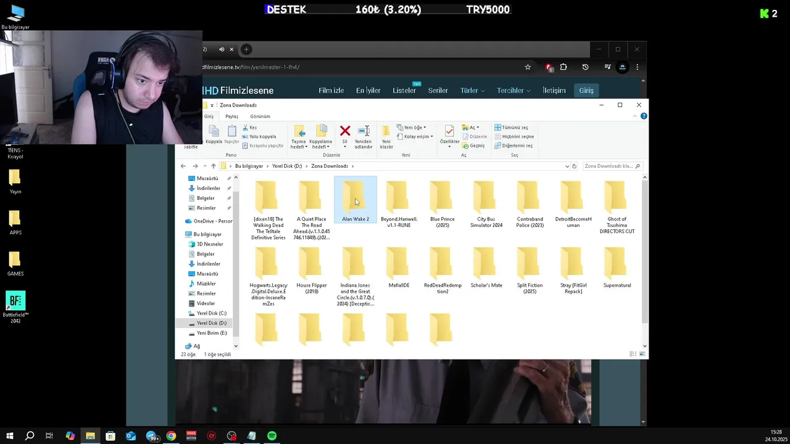Click Hiçbirini seçme in the ribbon
Image resolution: width=790 pixels, height=444 pixels.
[x=514, y=136]
